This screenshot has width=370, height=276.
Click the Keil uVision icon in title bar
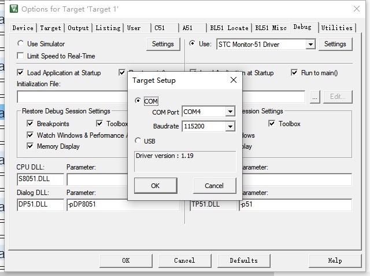pos(14,9)
